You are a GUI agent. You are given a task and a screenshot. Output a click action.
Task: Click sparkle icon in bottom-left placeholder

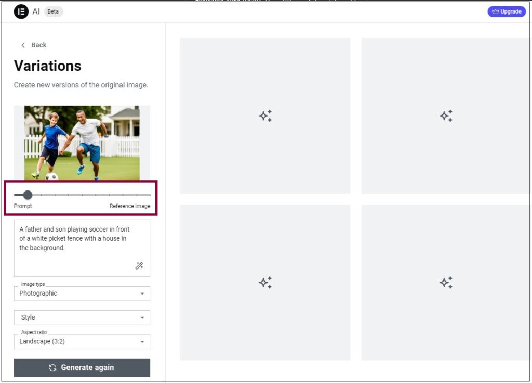coord(265,283)
